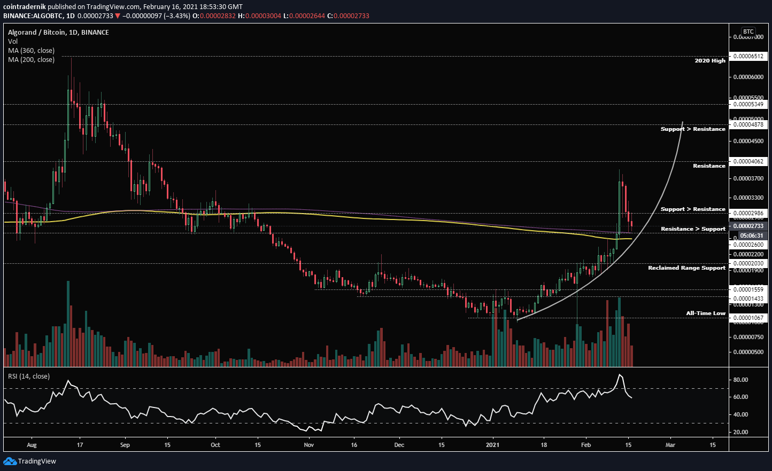This screenshot has height=471, width=772.
Task: Select the 2021 label on the time axis
Action: [x=491, y=444]
